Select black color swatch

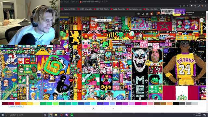(x=176, y=103)
